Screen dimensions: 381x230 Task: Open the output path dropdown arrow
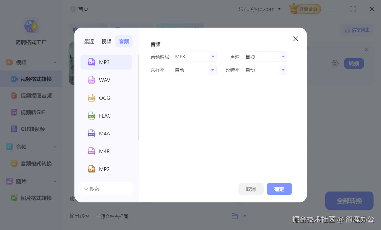245,216
